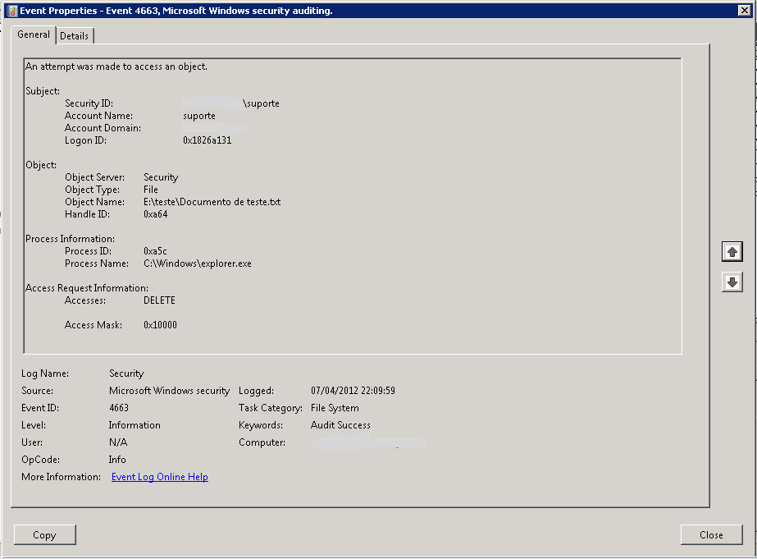Click the Object Name path Documento de teste.txt

pos(212,202)
